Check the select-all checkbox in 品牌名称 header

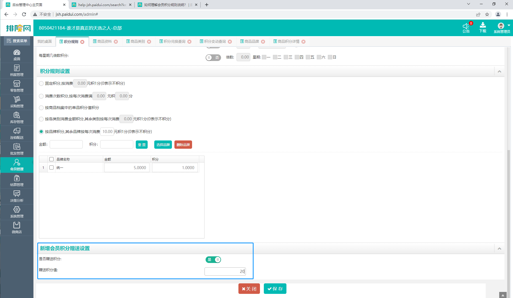(x=51, y=159)
